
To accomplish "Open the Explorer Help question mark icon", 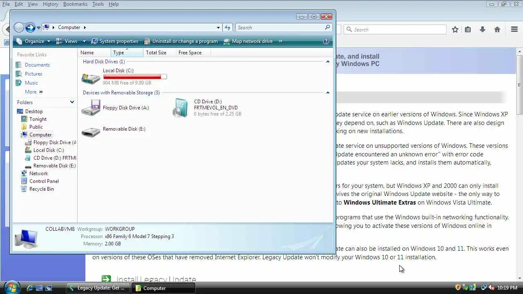I will click(326, 41).
